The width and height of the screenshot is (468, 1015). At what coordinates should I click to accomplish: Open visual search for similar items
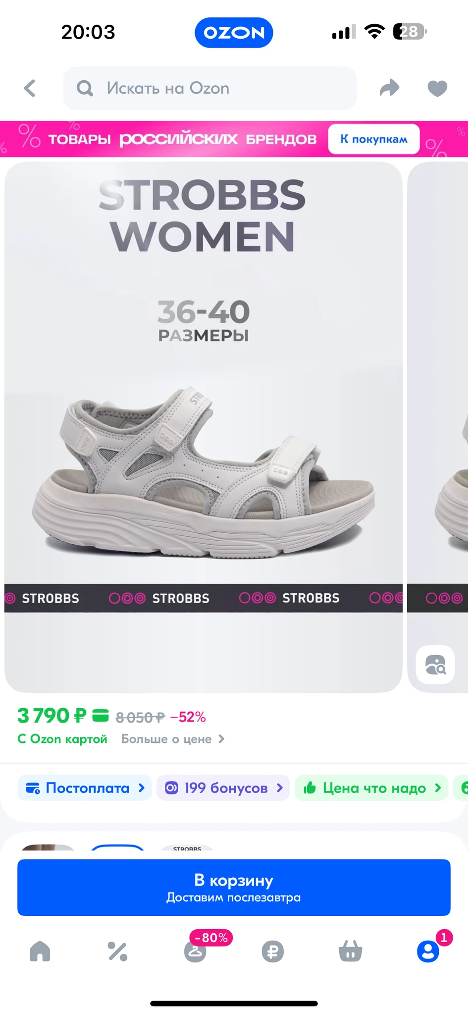pos(435,665)
